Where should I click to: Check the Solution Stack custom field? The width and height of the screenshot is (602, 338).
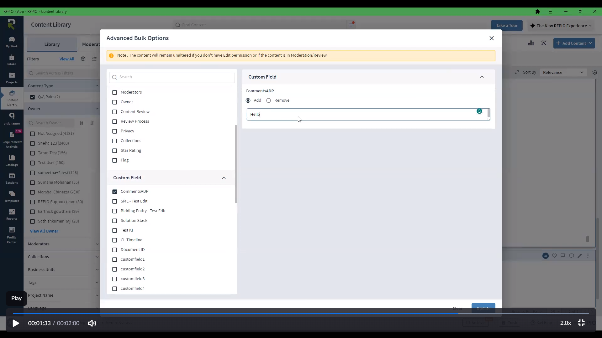pos(114,221)
